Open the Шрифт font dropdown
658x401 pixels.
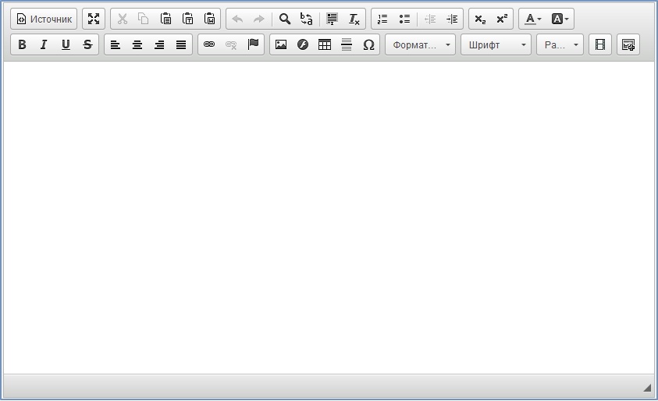496,44
